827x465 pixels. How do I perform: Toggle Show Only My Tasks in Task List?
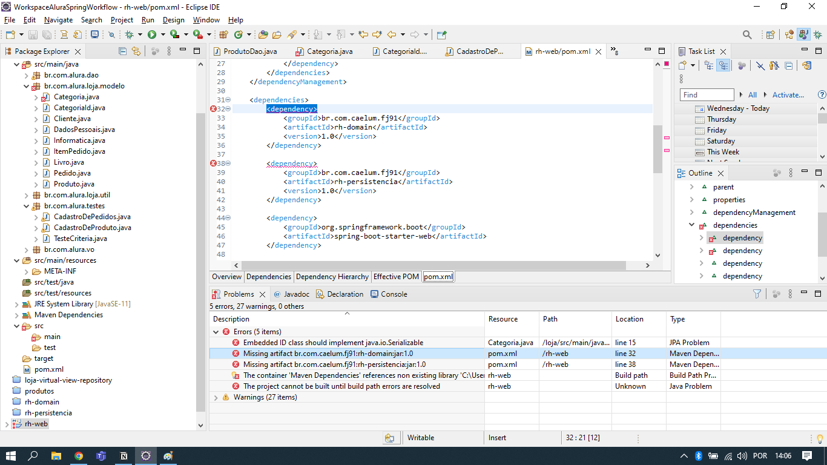pyautogui.click(x=774, y=65)
